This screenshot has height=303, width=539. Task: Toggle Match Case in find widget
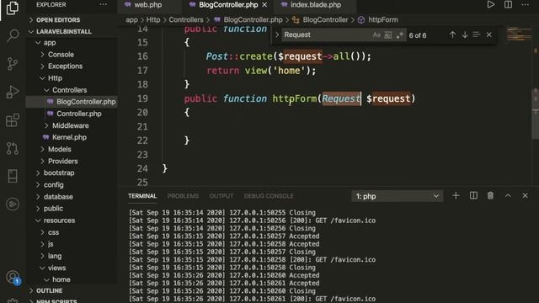tap(376, 35)
